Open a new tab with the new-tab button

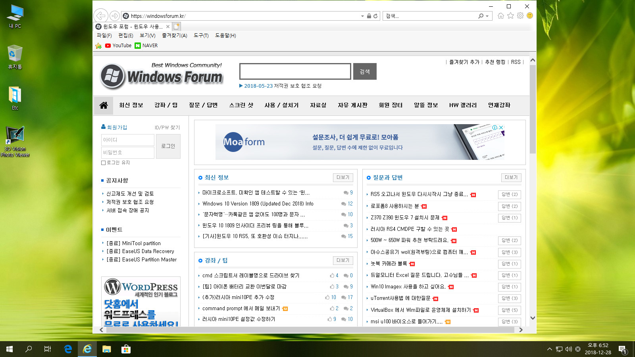coord(177,27)
